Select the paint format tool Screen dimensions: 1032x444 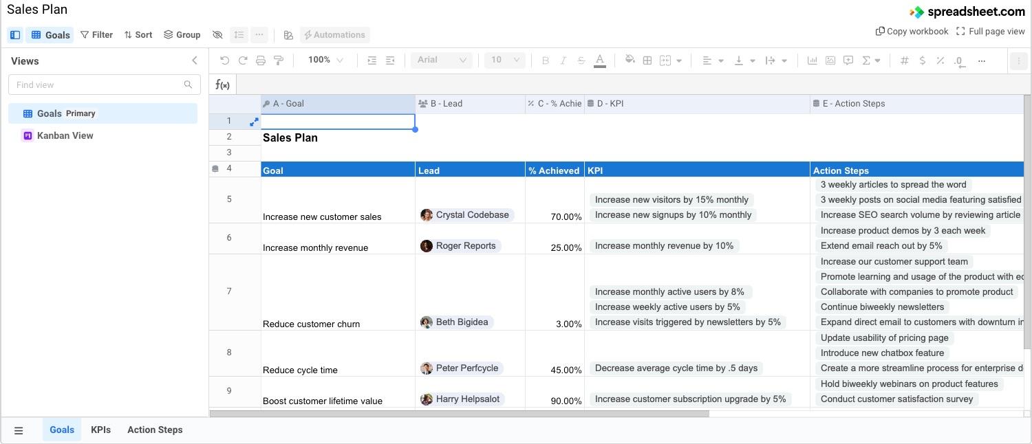pos(279,60)
